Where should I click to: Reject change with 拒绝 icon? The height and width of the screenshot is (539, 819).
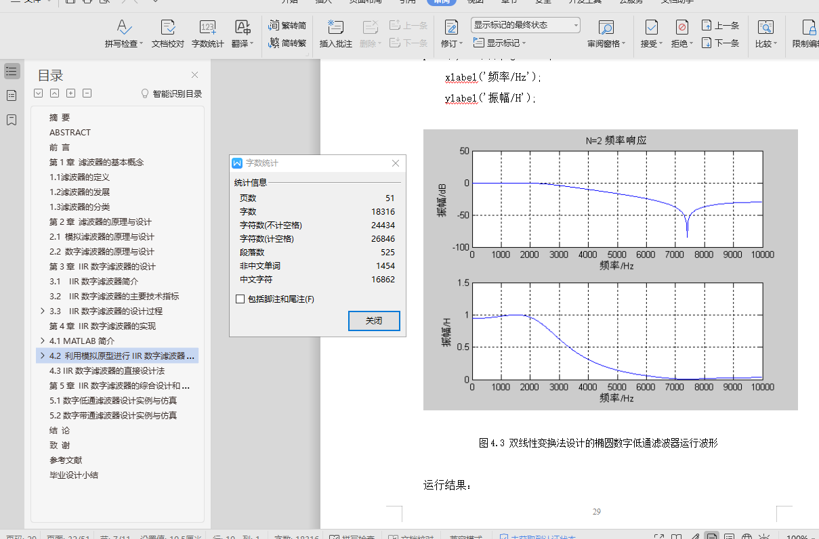pos(682,27)
